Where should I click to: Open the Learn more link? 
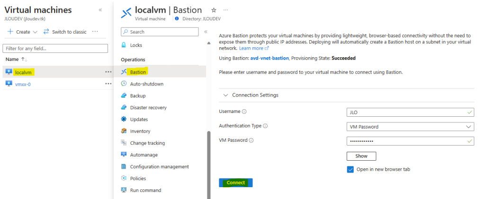(x=254, y=48)
